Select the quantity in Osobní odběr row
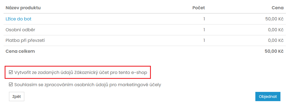Image resolution: width=305 pixels, height=112 pixels. [204, 30]
